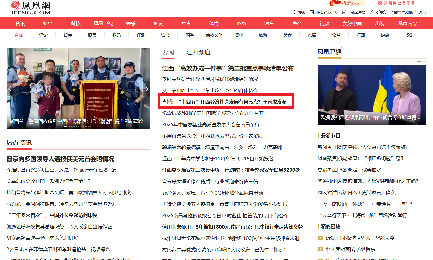Select 5G in the sub navigation

tap(409, 35)
